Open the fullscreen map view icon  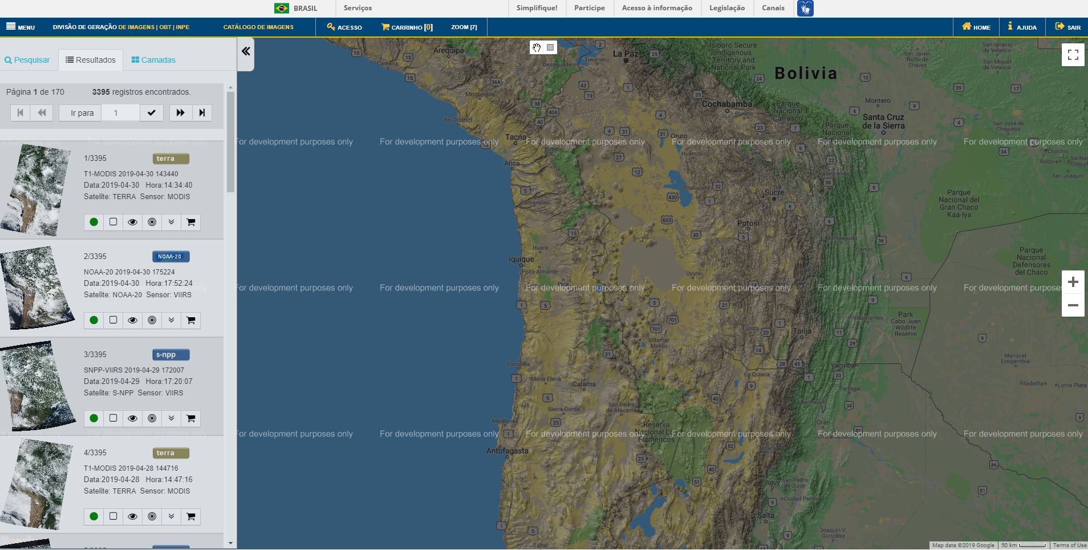coord(1073,54)
